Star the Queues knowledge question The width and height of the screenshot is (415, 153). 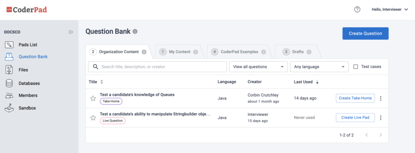click(x=93, y=98)
